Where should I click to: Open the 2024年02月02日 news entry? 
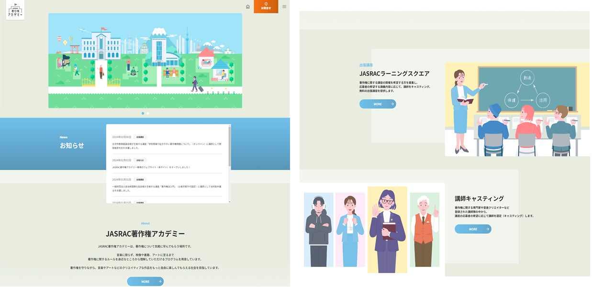(x=167, y=164)
